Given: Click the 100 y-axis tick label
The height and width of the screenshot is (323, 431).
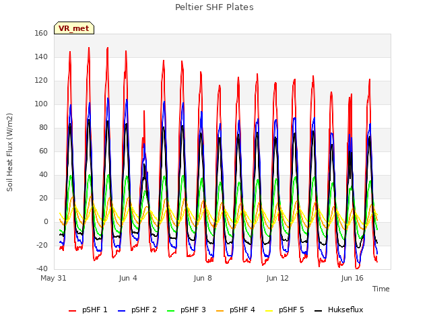Looking at the screenshot, I should 41,104.
